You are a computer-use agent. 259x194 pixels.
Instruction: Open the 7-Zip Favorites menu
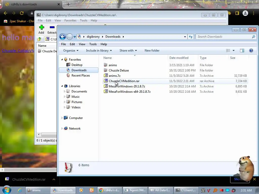point(70,20)
